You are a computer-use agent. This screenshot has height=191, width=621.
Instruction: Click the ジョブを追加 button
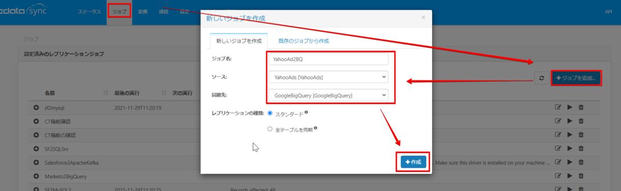point(576,78)
